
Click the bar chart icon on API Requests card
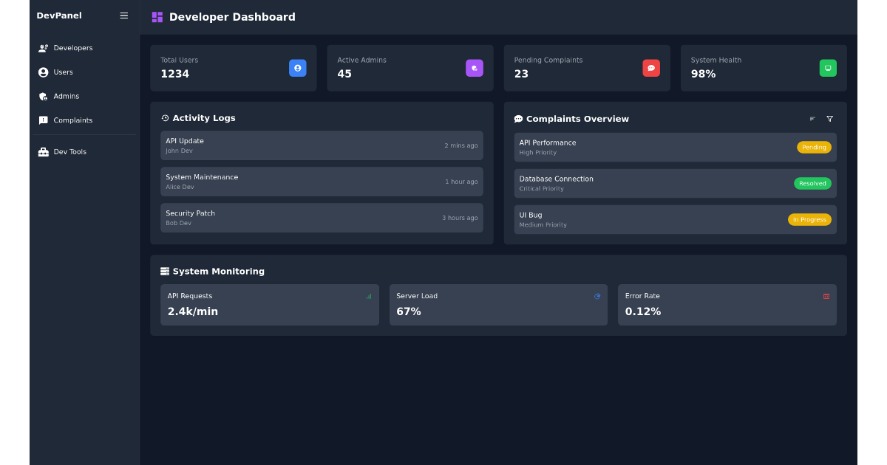click(368, 295)
